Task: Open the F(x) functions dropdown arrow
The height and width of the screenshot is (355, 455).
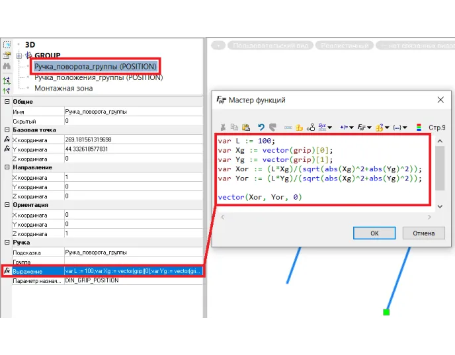Action: coord(369,128)
